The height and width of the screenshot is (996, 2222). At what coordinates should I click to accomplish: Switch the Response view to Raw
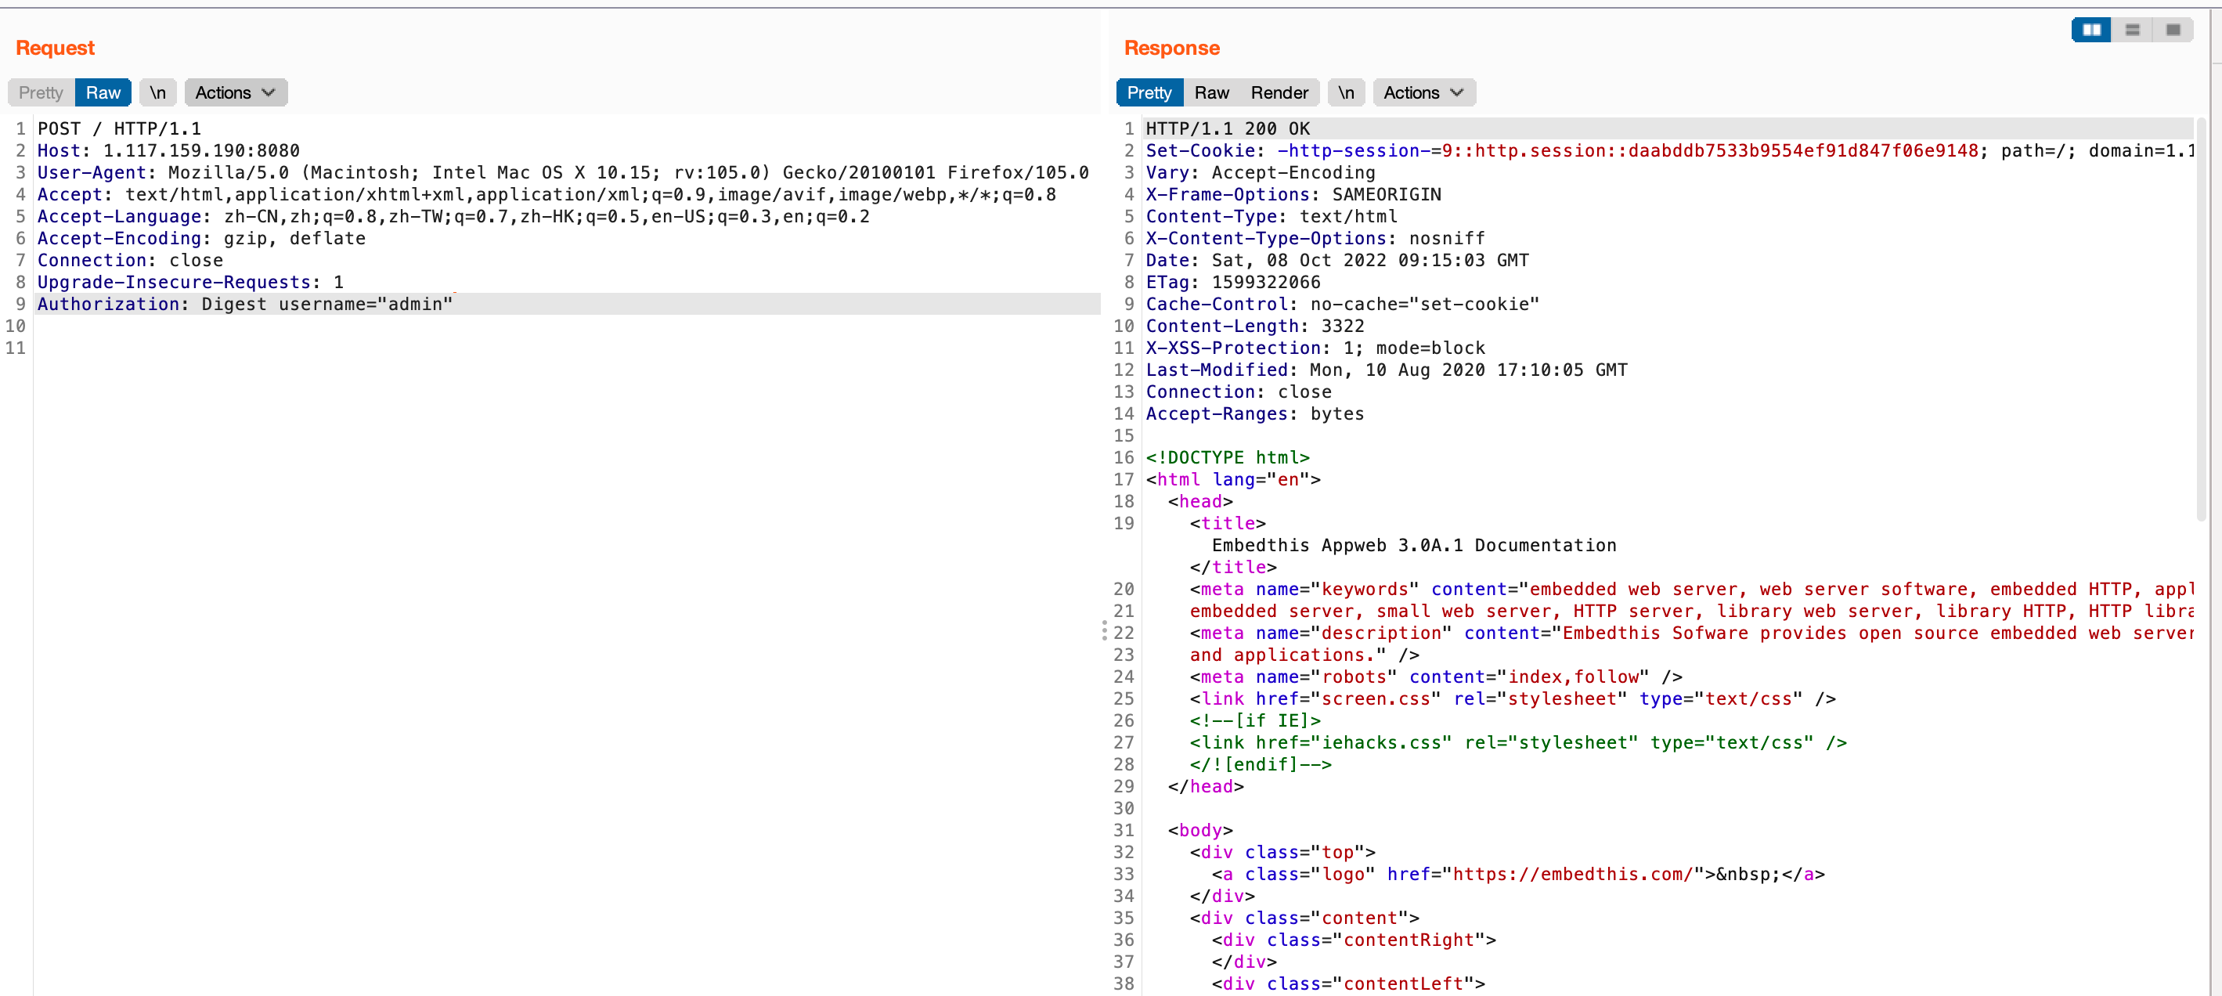pos(1211,92)
